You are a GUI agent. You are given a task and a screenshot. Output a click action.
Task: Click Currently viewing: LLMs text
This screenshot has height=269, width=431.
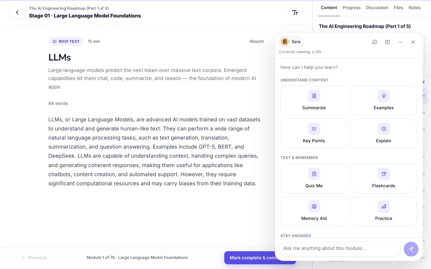pyautogui.click(x=300, y=52)
